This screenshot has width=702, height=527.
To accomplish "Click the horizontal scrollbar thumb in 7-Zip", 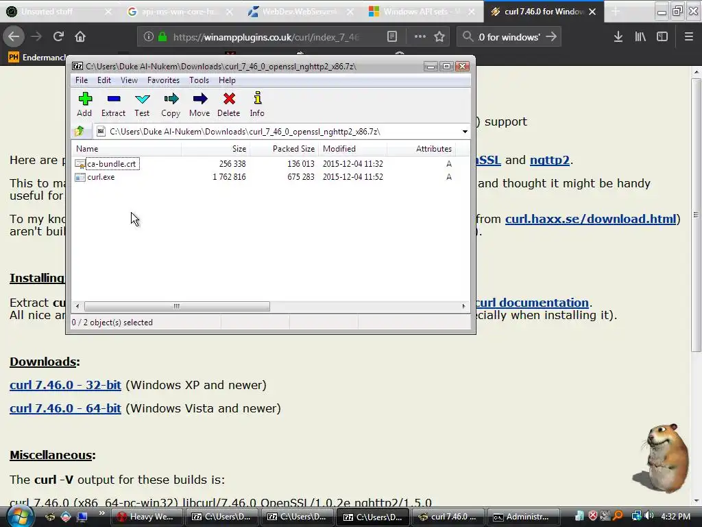I will (177, 306).
